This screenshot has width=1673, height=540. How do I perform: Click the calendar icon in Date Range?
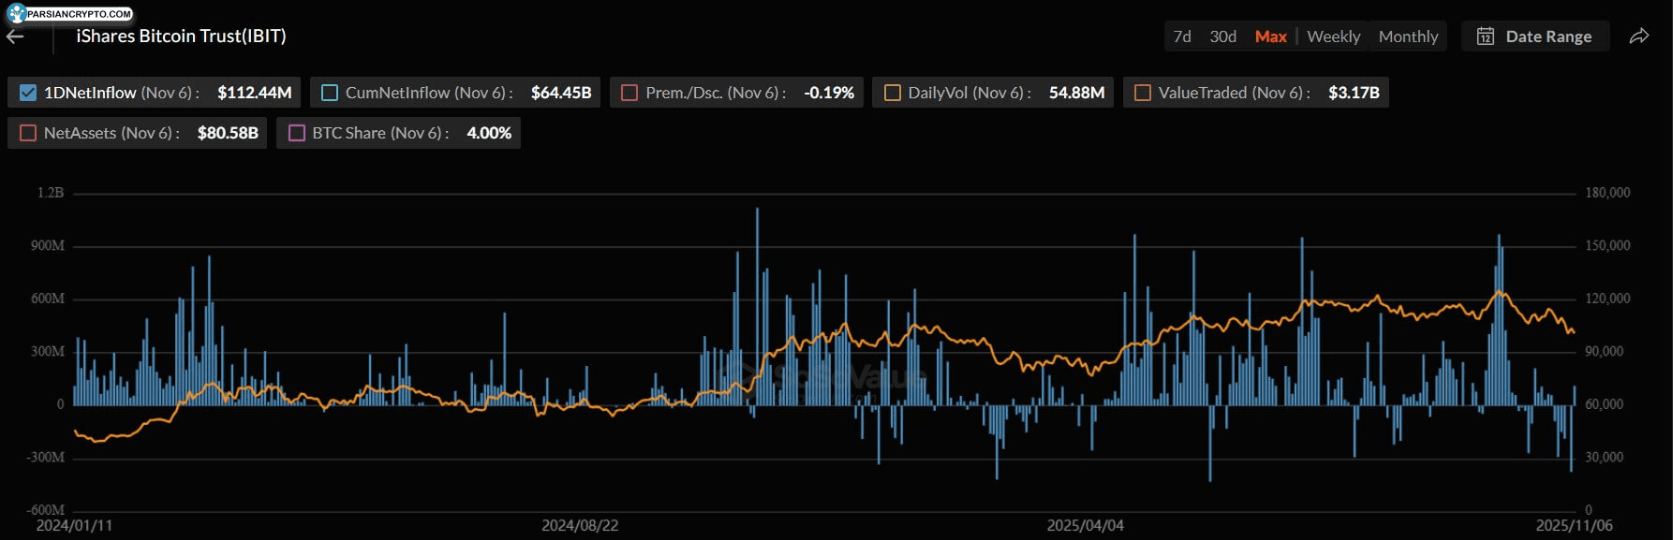click(x=1485, y=36)
